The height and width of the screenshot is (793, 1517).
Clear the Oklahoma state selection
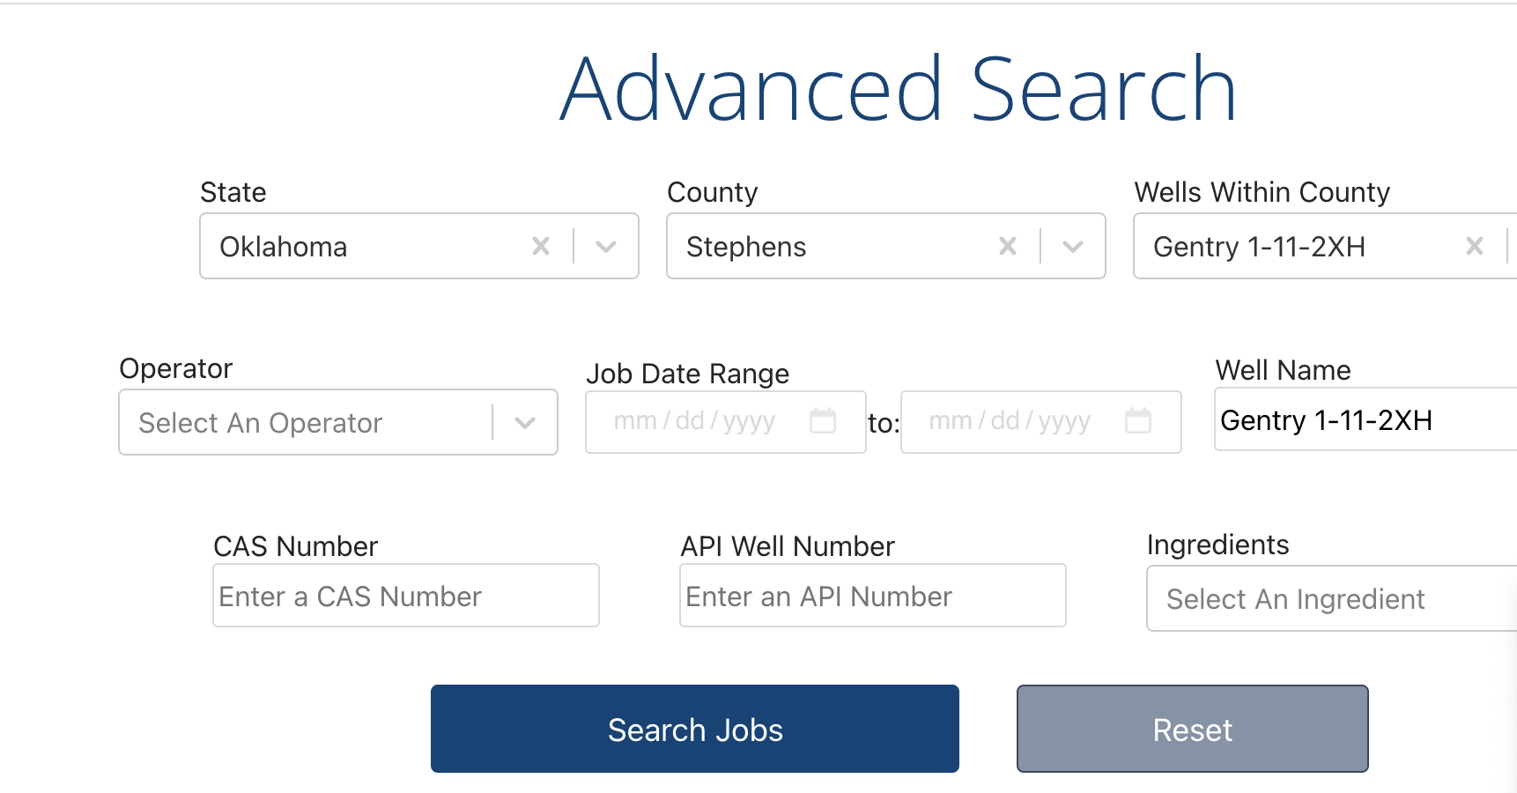[x=541, y=247]
